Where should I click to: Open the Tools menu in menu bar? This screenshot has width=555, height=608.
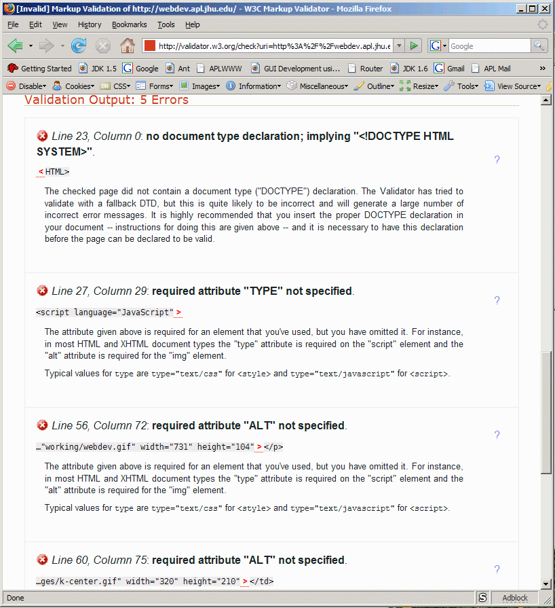point(166,24)
